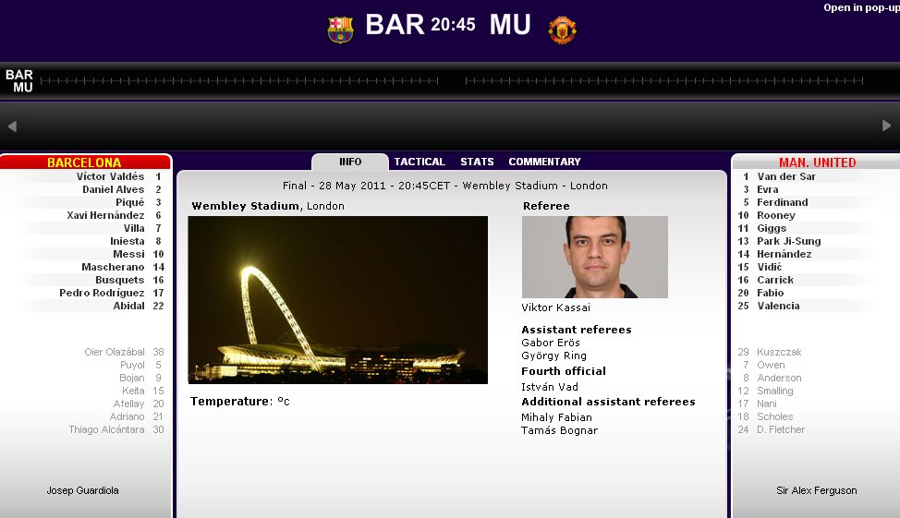Viewport: 900px width, 518px height.
Task: Open match in pop-up link
Action: point(861,7)
